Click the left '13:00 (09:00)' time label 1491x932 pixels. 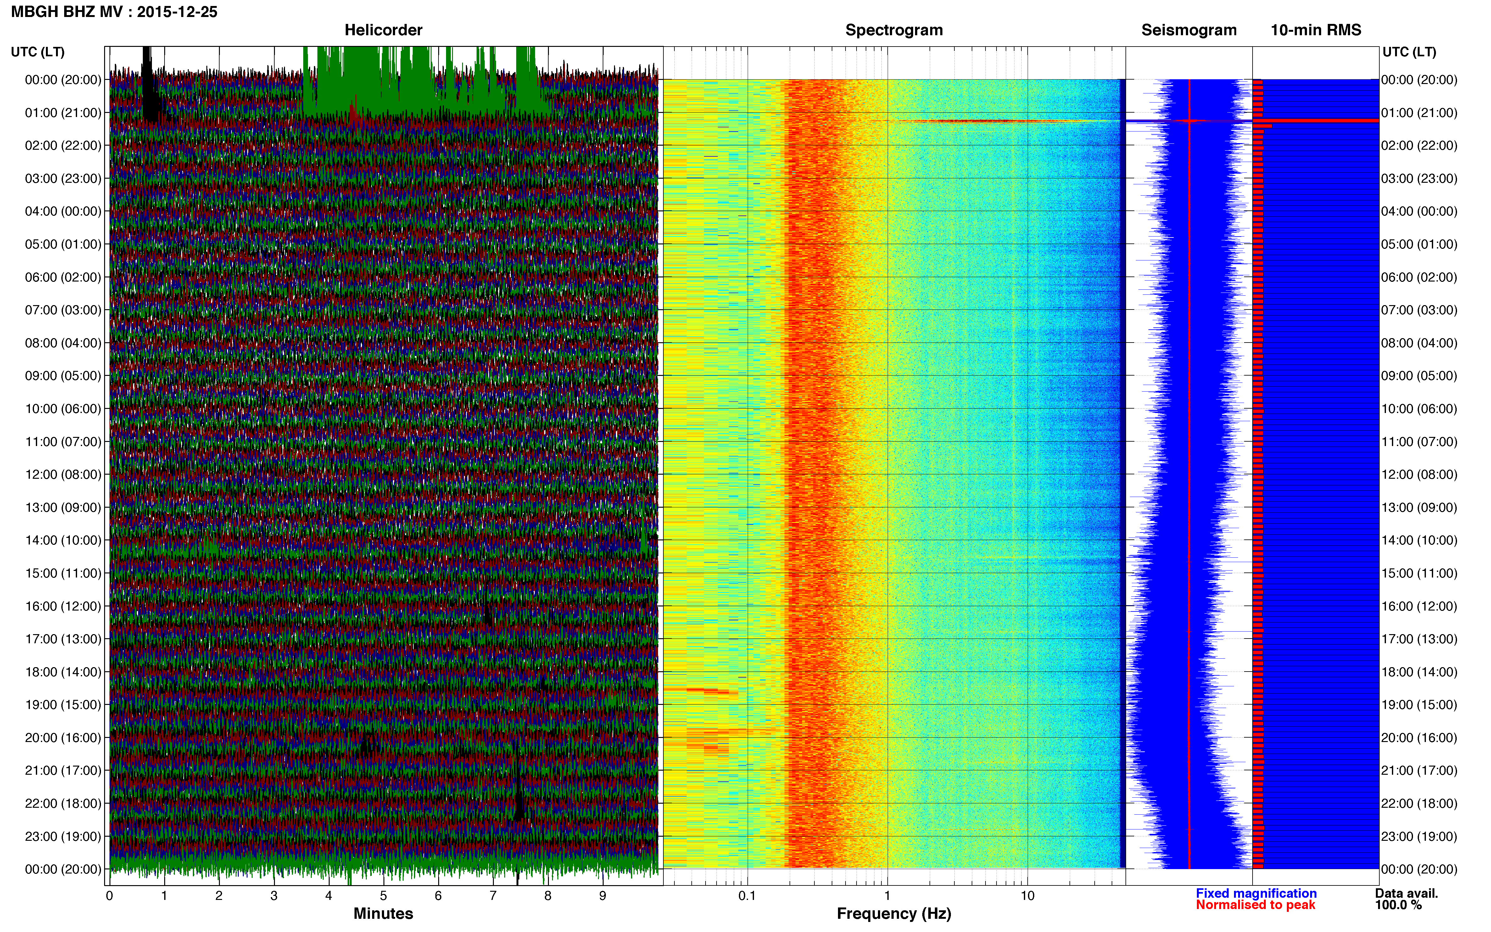[x=63, y=507]
